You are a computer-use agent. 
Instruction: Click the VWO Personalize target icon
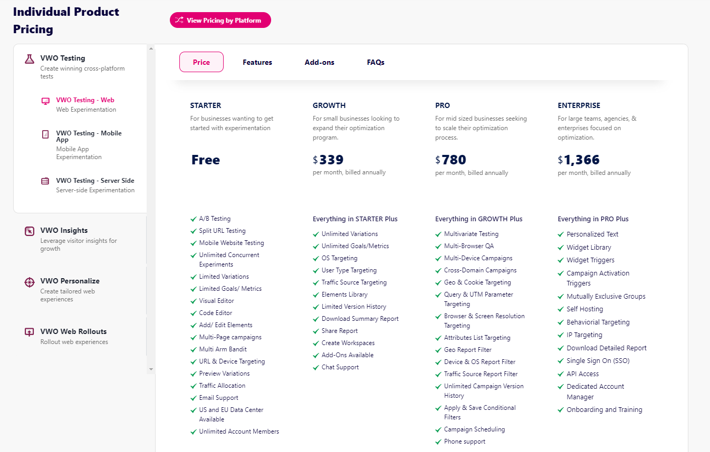tap(30, 282)
